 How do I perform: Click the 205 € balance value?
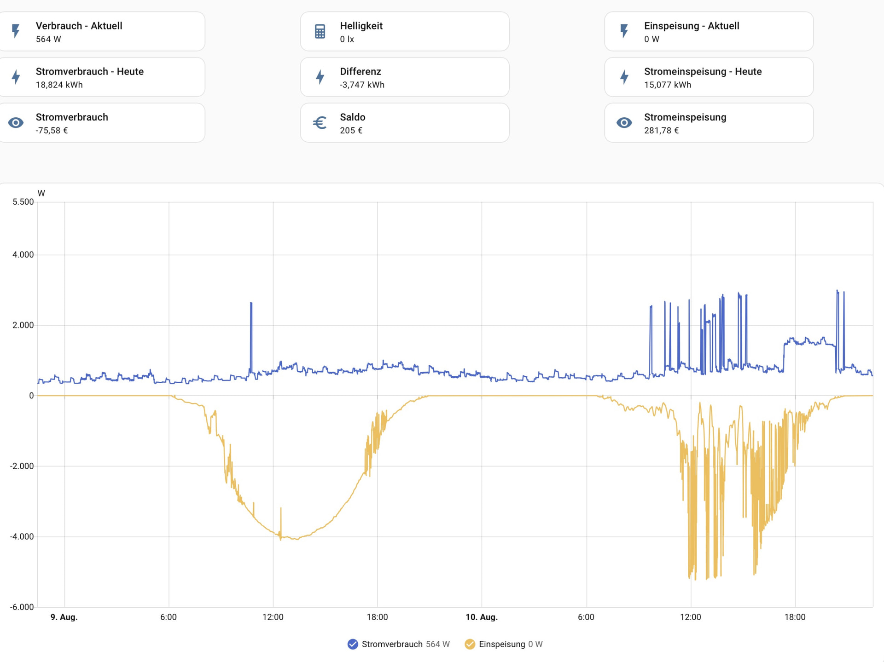coord(351,131)
